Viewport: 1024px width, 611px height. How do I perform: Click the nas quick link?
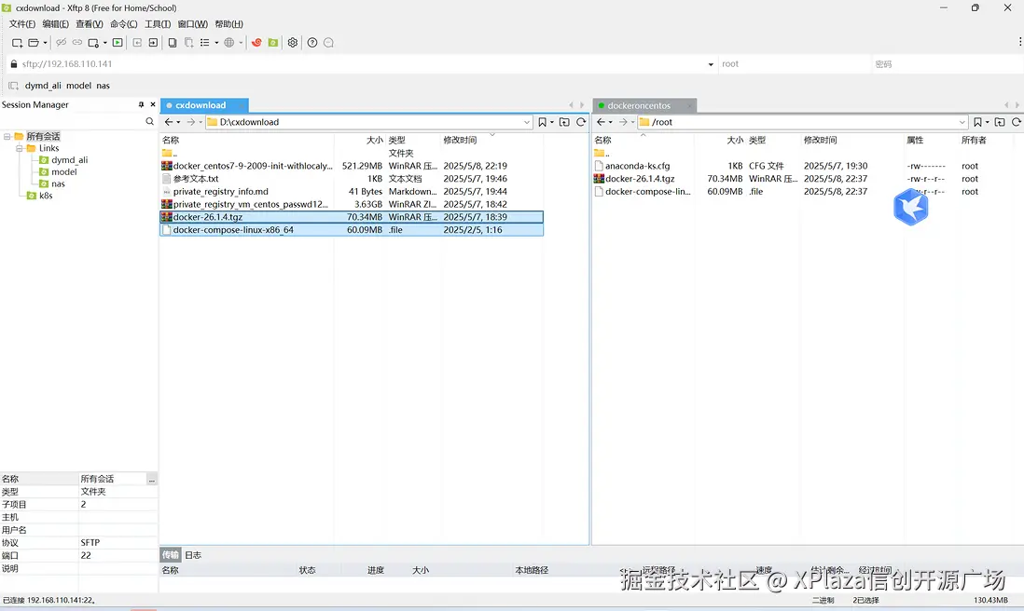tap(104, 86)
